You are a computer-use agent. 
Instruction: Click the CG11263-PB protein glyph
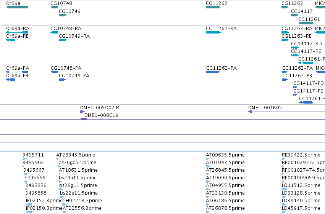(285, 80)
